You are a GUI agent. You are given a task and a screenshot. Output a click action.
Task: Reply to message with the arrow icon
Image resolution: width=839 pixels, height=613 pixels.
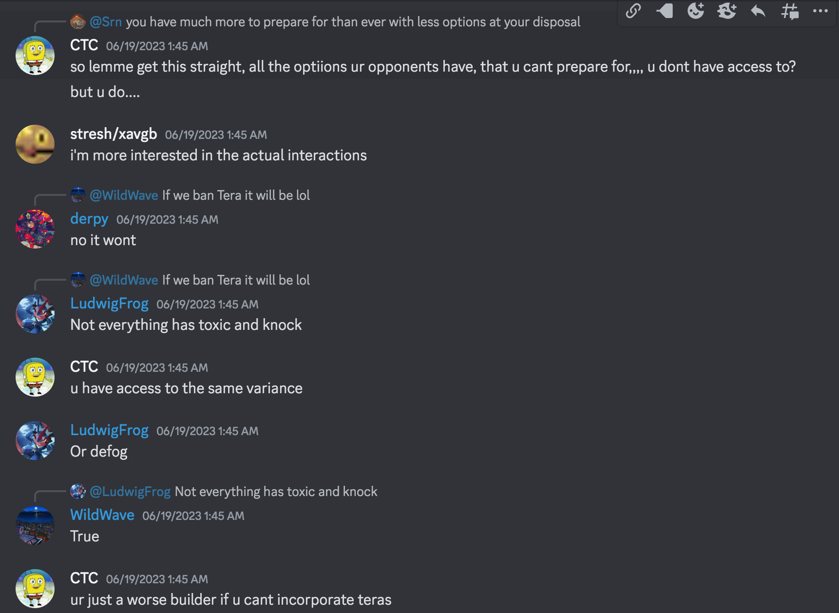[x=758, y=11]
